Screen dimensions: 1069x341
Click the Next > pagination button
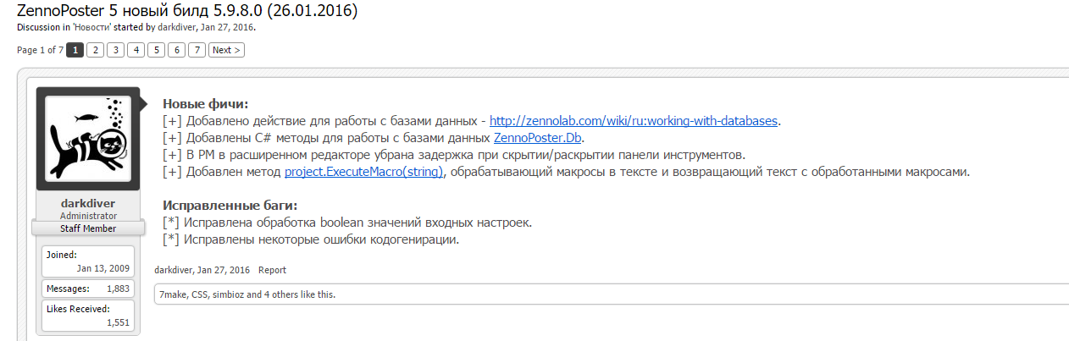[226, 50]
